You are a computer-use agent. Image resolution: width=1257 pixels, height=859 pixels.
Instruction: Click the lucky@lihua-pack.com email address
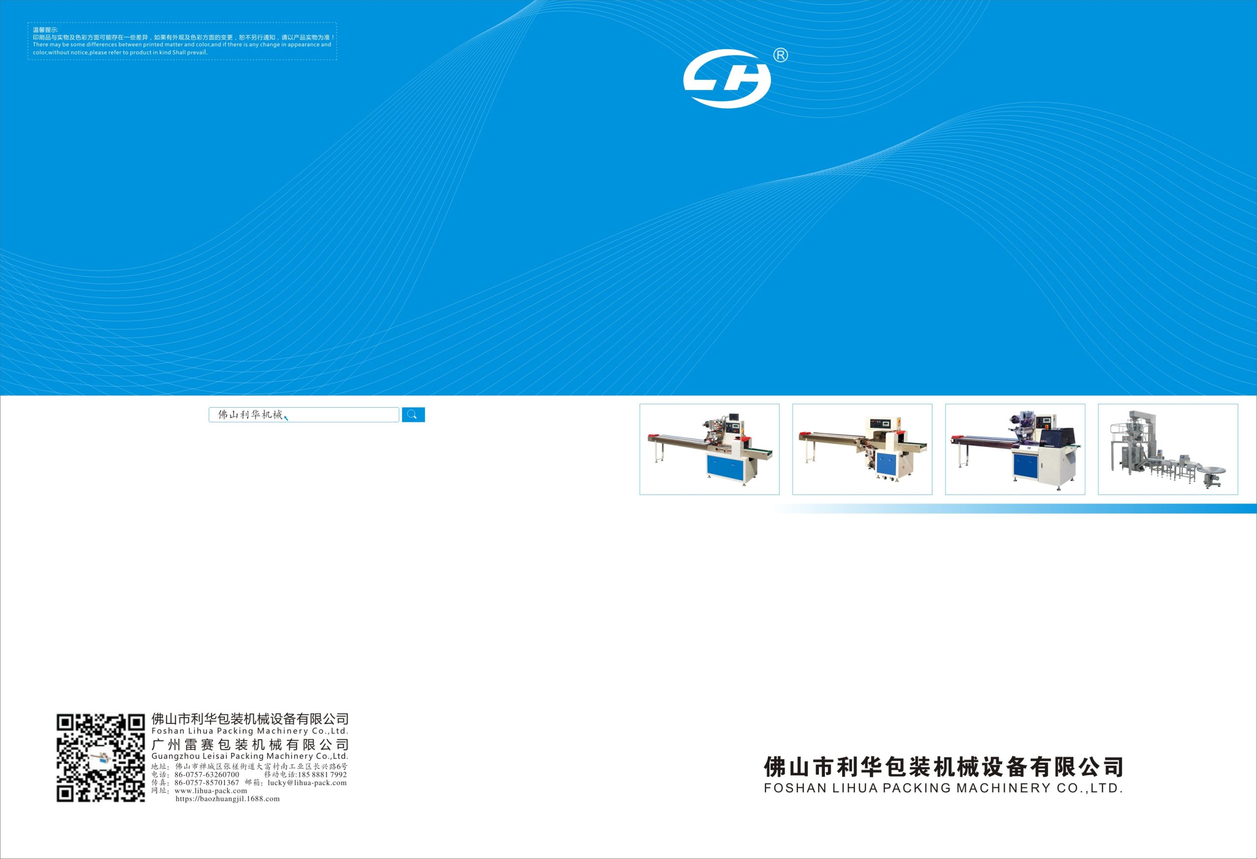[x=307, y=782]
